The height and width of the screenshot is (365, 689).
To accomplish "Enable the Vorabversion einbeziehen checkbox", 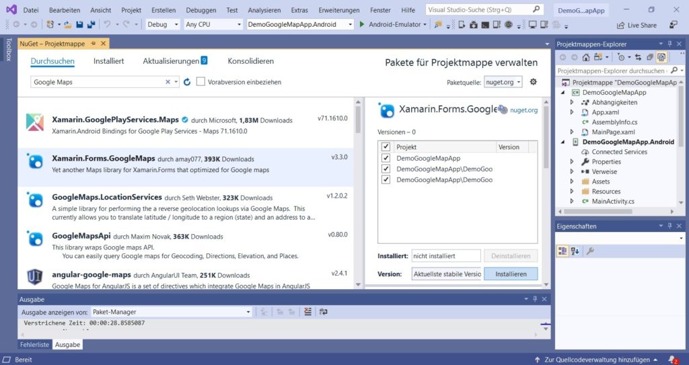I will pos(201,82).
